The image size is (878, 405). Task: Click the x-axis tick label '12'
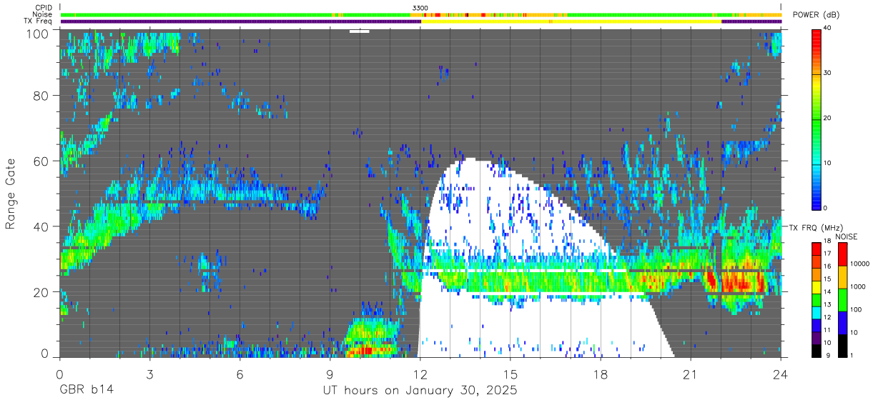coord(420,375)
